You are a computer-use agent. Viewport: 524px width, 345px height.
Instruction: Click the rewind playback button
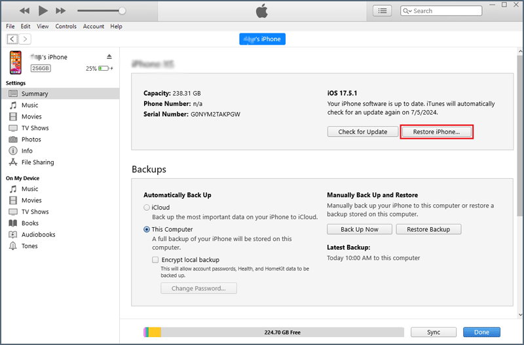24,10
